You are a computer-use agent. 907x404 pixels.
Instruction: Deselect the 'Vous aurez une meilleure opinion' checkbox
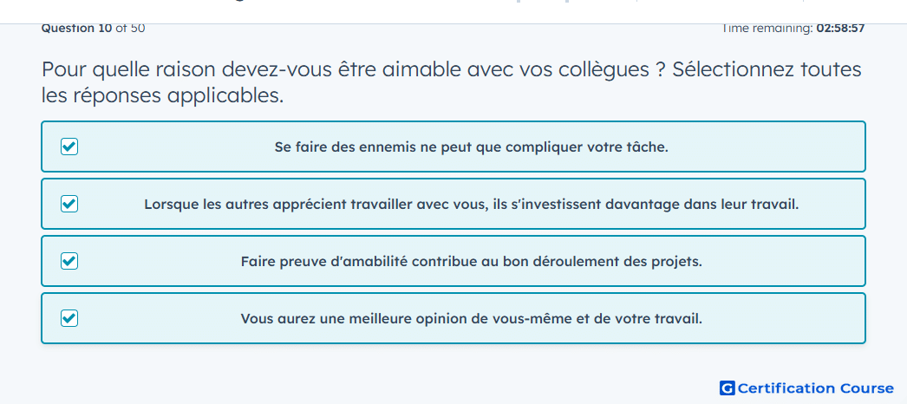pos(69,318)
